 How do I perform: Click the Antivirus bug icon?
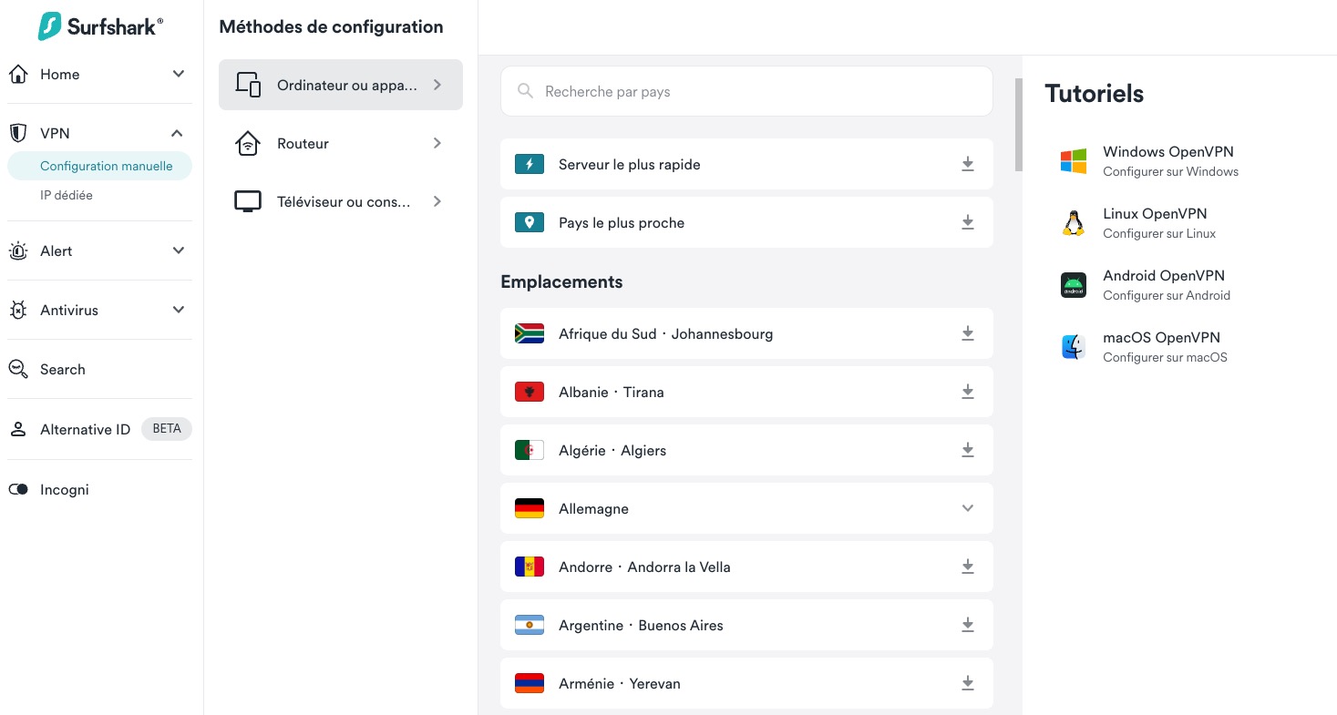point(18,311)
